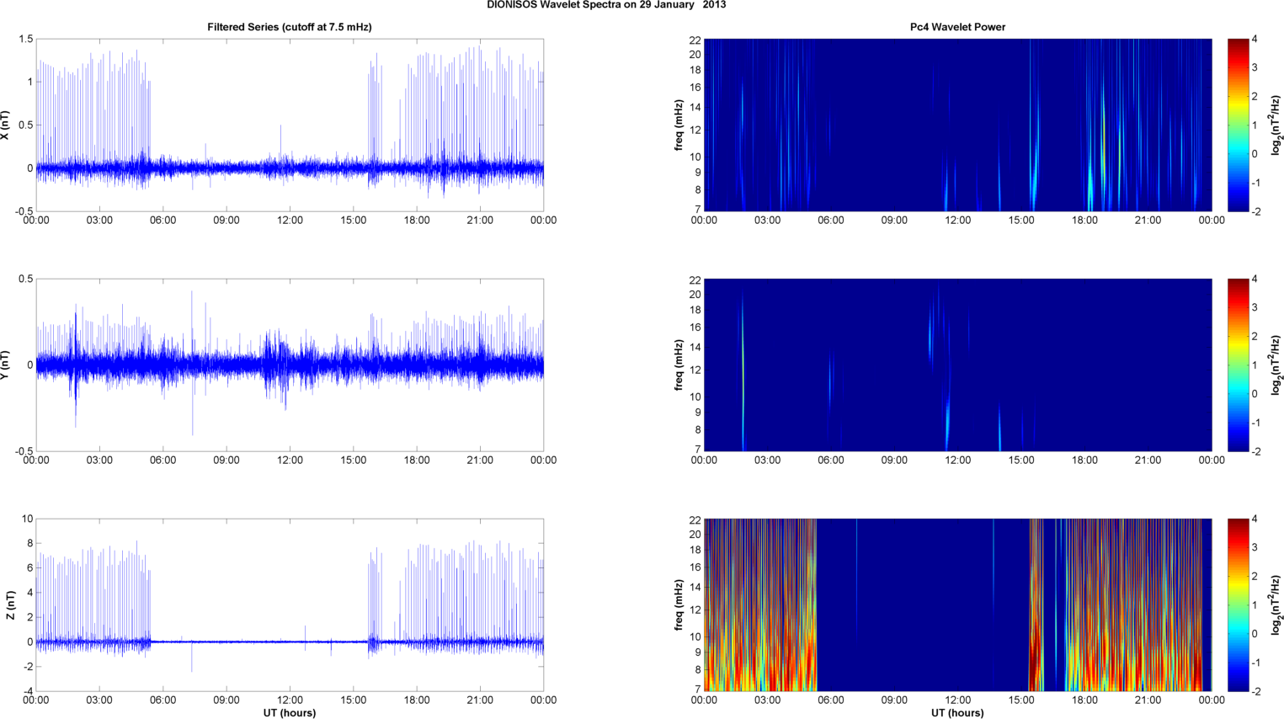Click the "1.5" tick on the X (nT) axis

click(25, 40)
